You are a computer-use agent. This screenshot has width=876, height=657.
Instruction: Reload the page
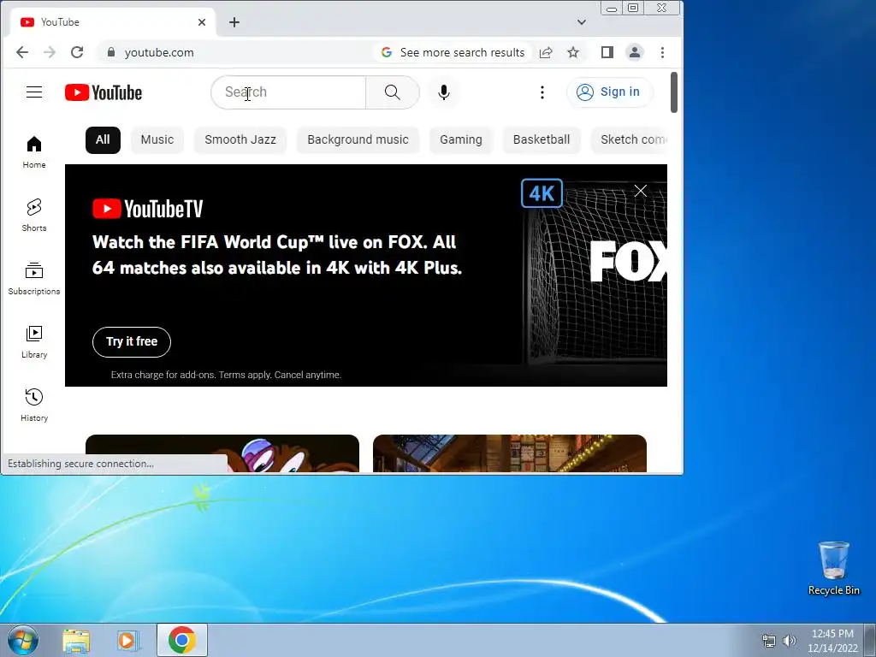[77, 52]
